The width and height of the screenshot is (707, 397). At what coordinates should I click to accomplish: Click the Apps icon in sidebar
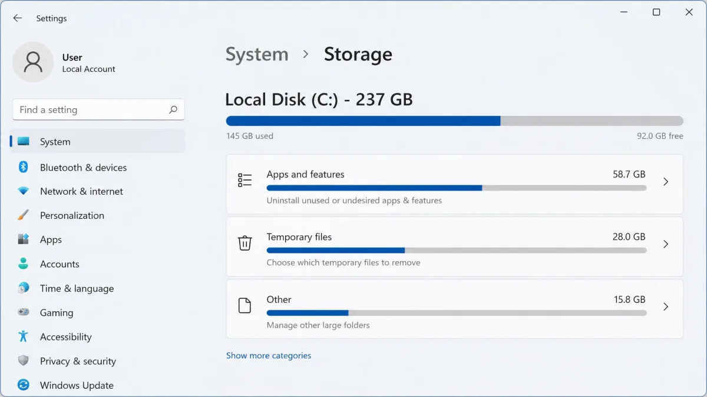24,239
